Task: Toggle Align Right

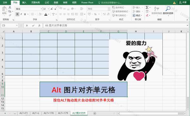Action: pos(68,14)
